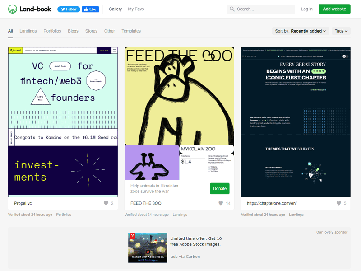Favorite the chapterone.com heart icon
This screenshot has height=271, width=361.
point(339,203)
